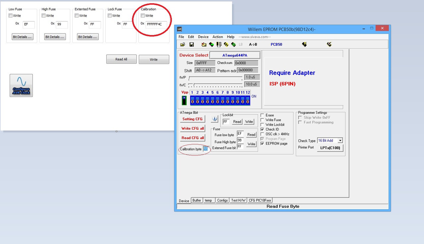The image size is (424, 244).
Task: Uncheck the EEPROM page checkbox
Action: 262,143
